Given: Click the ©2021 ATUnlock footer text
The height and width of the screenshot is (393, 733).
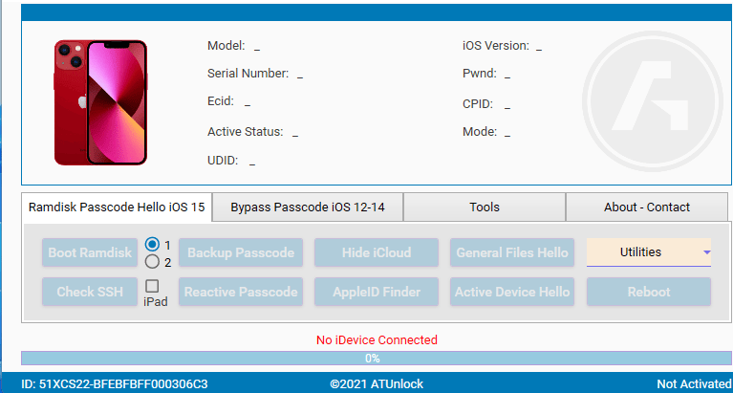Looking at the screenshot, I should [x=377, y=384].
